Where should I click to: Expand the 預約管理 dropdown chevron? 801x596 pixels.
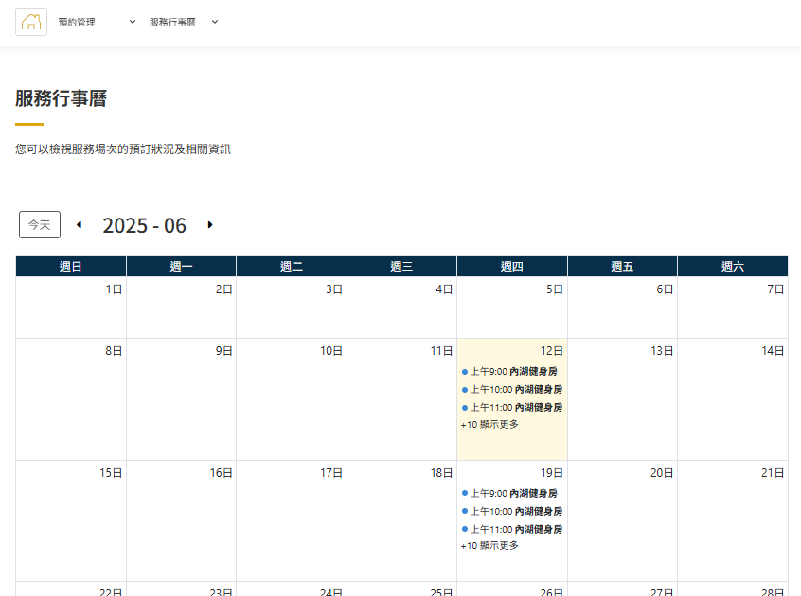coord(132,22)
